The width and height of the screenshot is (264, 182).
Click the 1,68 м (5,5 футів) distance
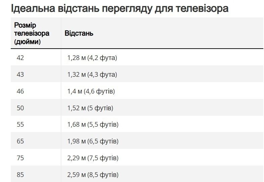[93, 124]
